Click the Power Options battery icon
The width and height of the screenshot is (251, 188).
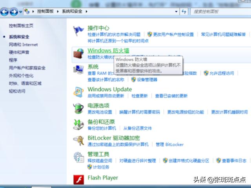78,108
